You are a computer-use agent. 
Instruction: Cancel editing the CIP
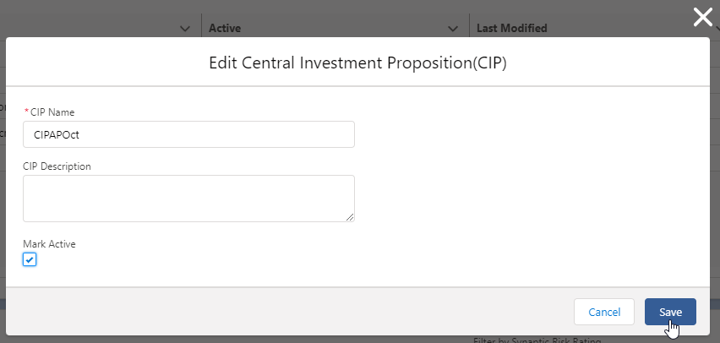(x=604, y=312)
